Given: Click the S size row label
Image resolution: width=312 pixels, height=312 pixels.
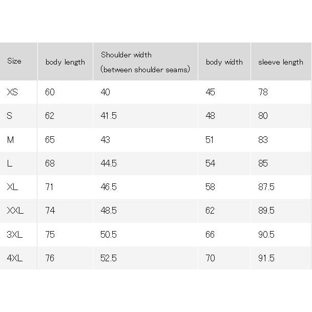Looking at the screenshot, I should (x=9, y=116).
